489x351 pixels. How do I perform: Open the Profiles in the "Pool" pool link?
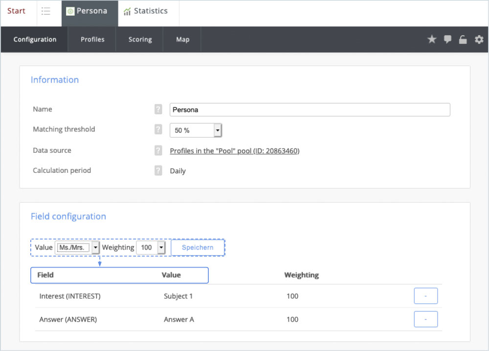(234, 151)
